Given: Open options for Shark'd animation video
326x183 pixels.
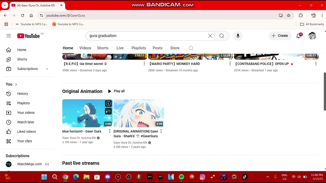Looking at the screenshot, I should [161, 131].
